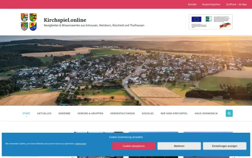252x158 pixels.
Task: Click the four coats of arms logo
Action: click(29, 22)
